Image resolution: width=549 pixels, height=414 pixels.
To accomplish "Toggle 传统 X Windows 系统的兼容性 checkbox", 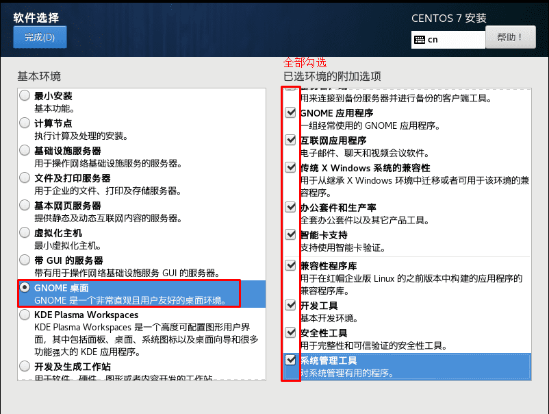I will tap(290, 167).
